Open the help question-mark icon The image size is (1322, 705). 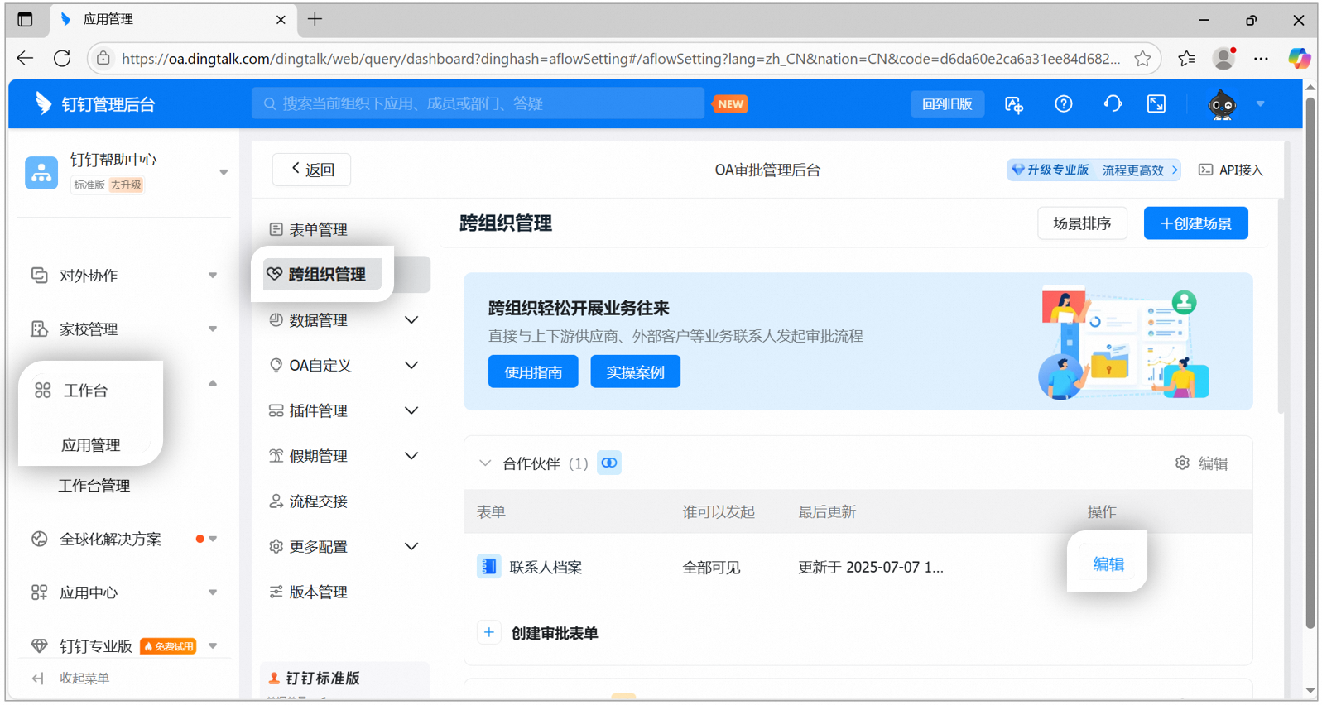tap(1064, 103)
